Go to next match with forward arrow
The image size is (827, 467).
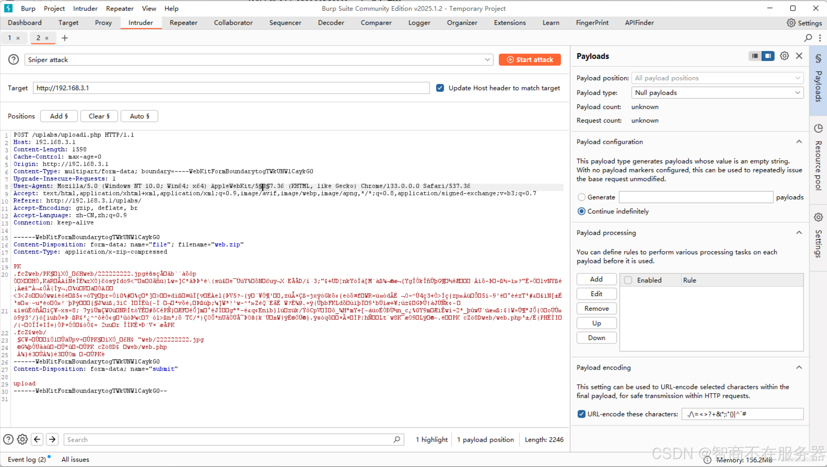52,439
